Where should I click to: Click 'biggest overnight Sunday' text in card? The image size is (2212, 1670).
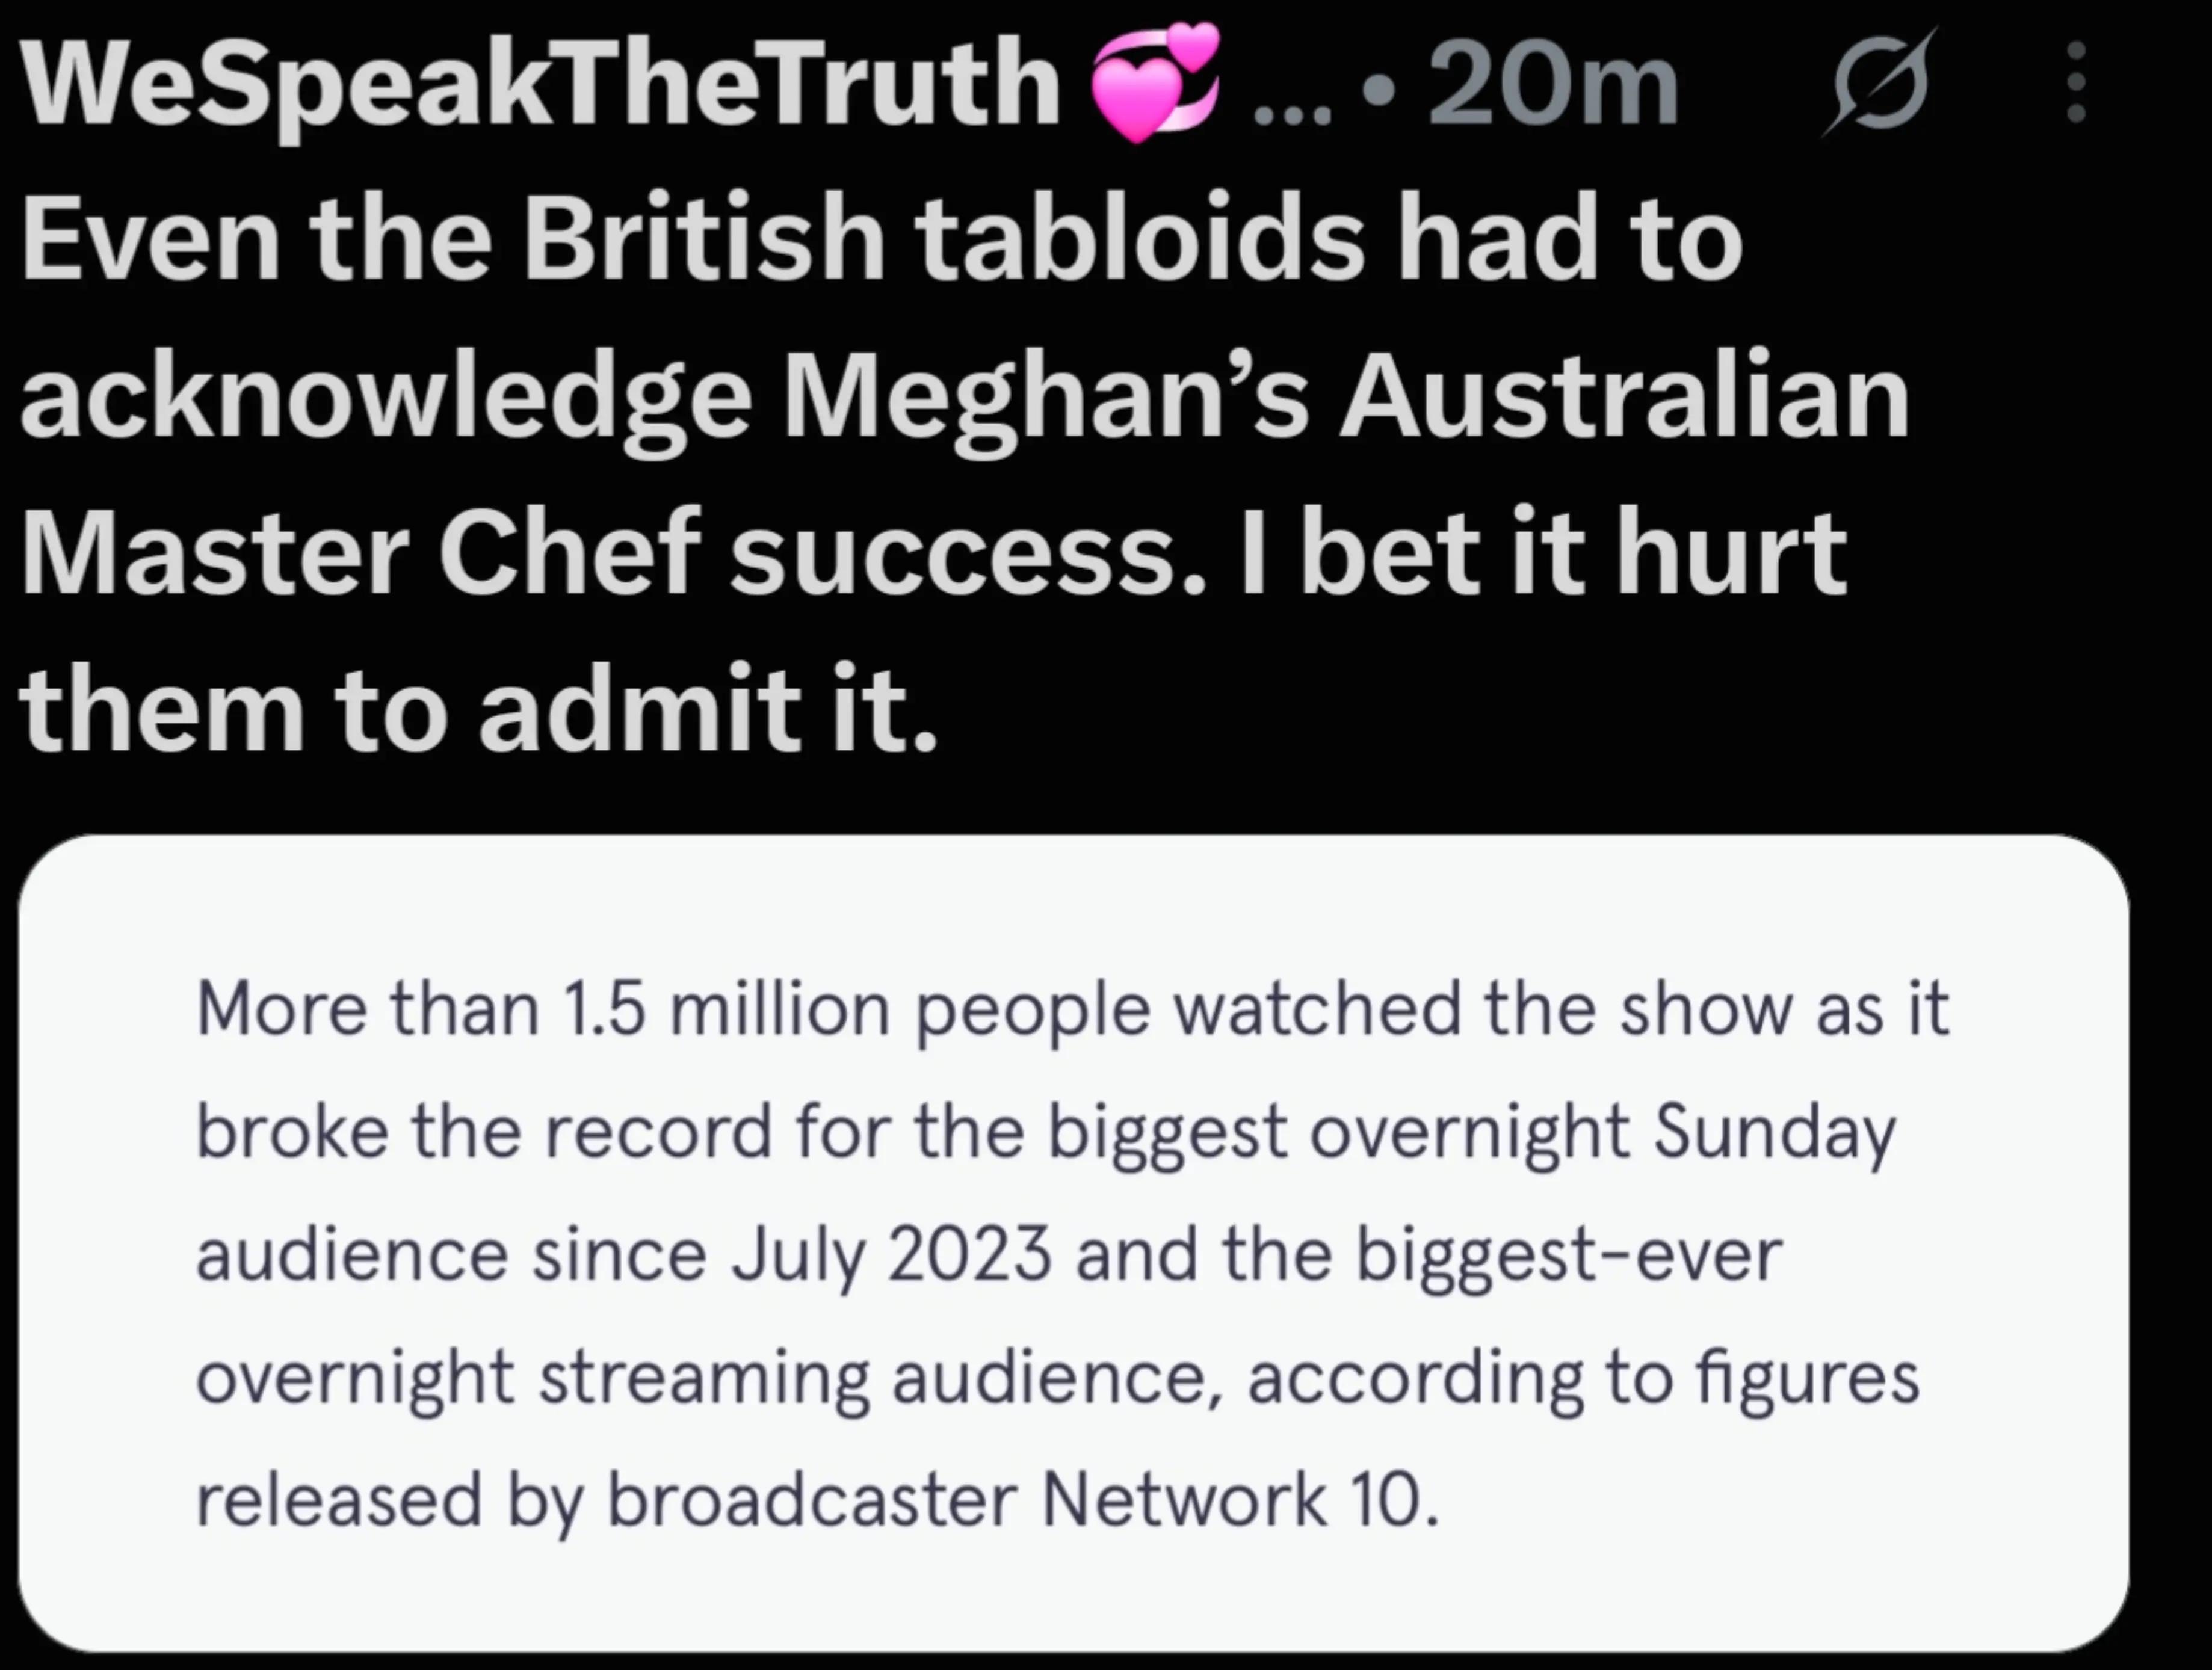(x=1472, y=1134)
